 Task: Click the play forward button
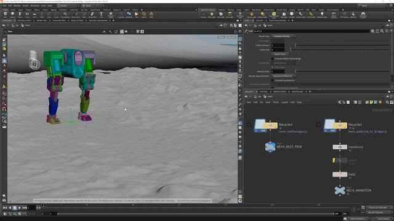tap(20, 207)
